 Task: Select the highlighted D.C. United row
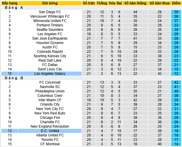pos(50,131)
